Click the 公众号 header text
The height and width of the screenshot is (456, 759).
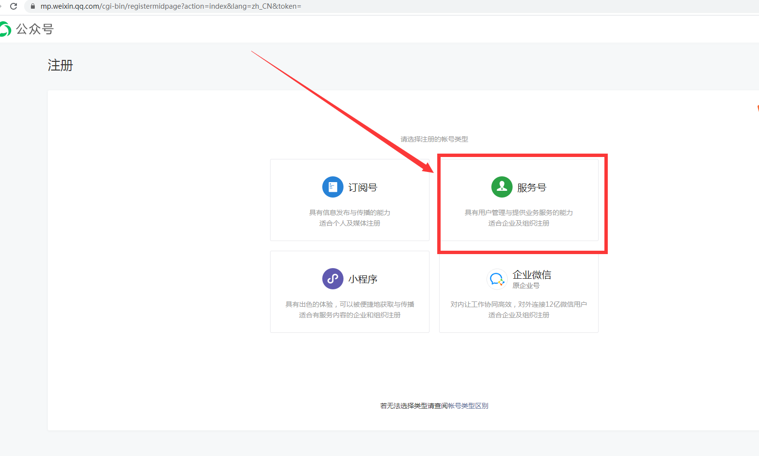[x=35, y=29]
